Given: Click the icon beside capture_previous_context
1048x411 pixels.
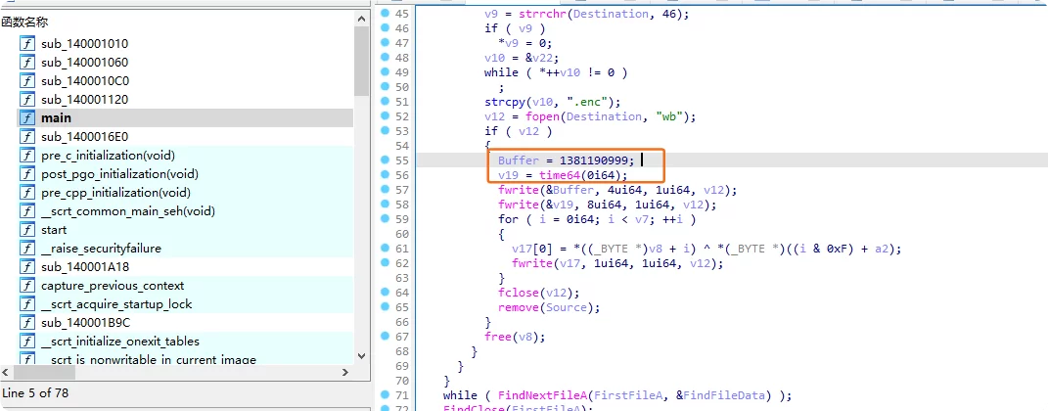Looking at the screenshot, I should click(27, 286).
